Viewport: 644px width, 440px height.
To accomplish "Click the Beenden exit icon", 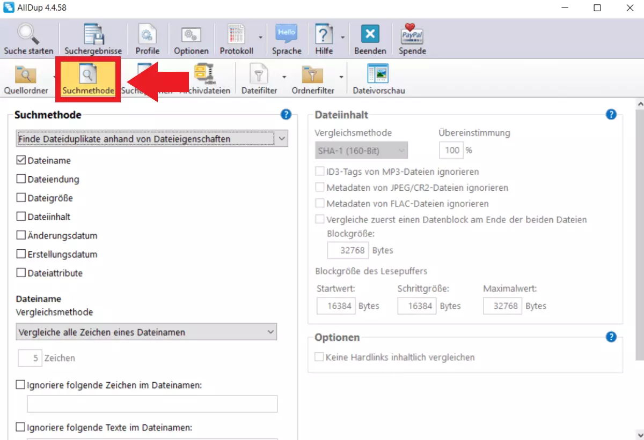I will [x=370, y=35].
